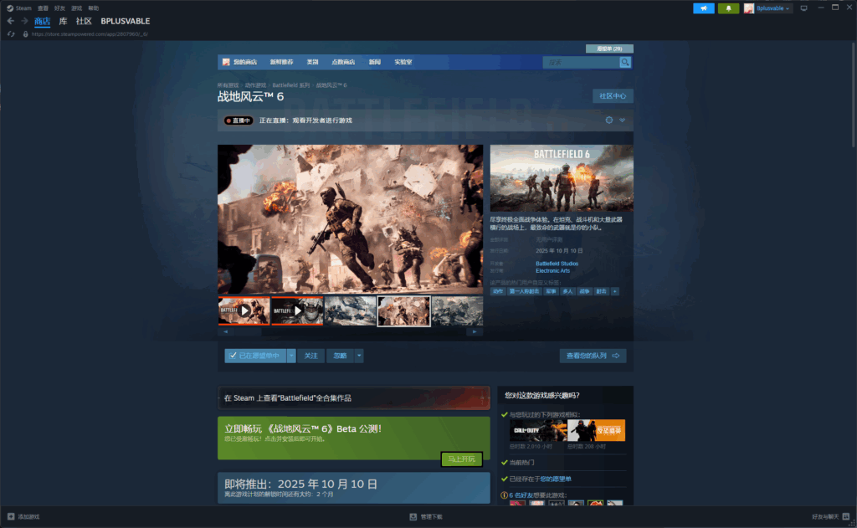
Task: Click the orange info icon beside 6 名好友
Action: [504, 495]
